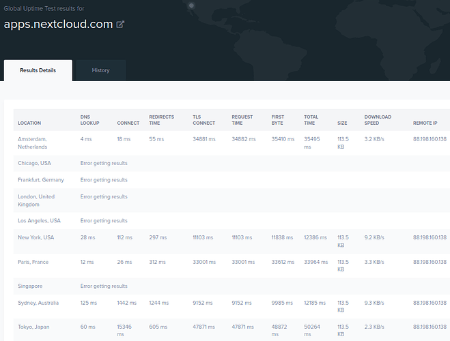Click Paris's 33612 ms first byte value
The image size is (450, 341).
tap(283, 262)
